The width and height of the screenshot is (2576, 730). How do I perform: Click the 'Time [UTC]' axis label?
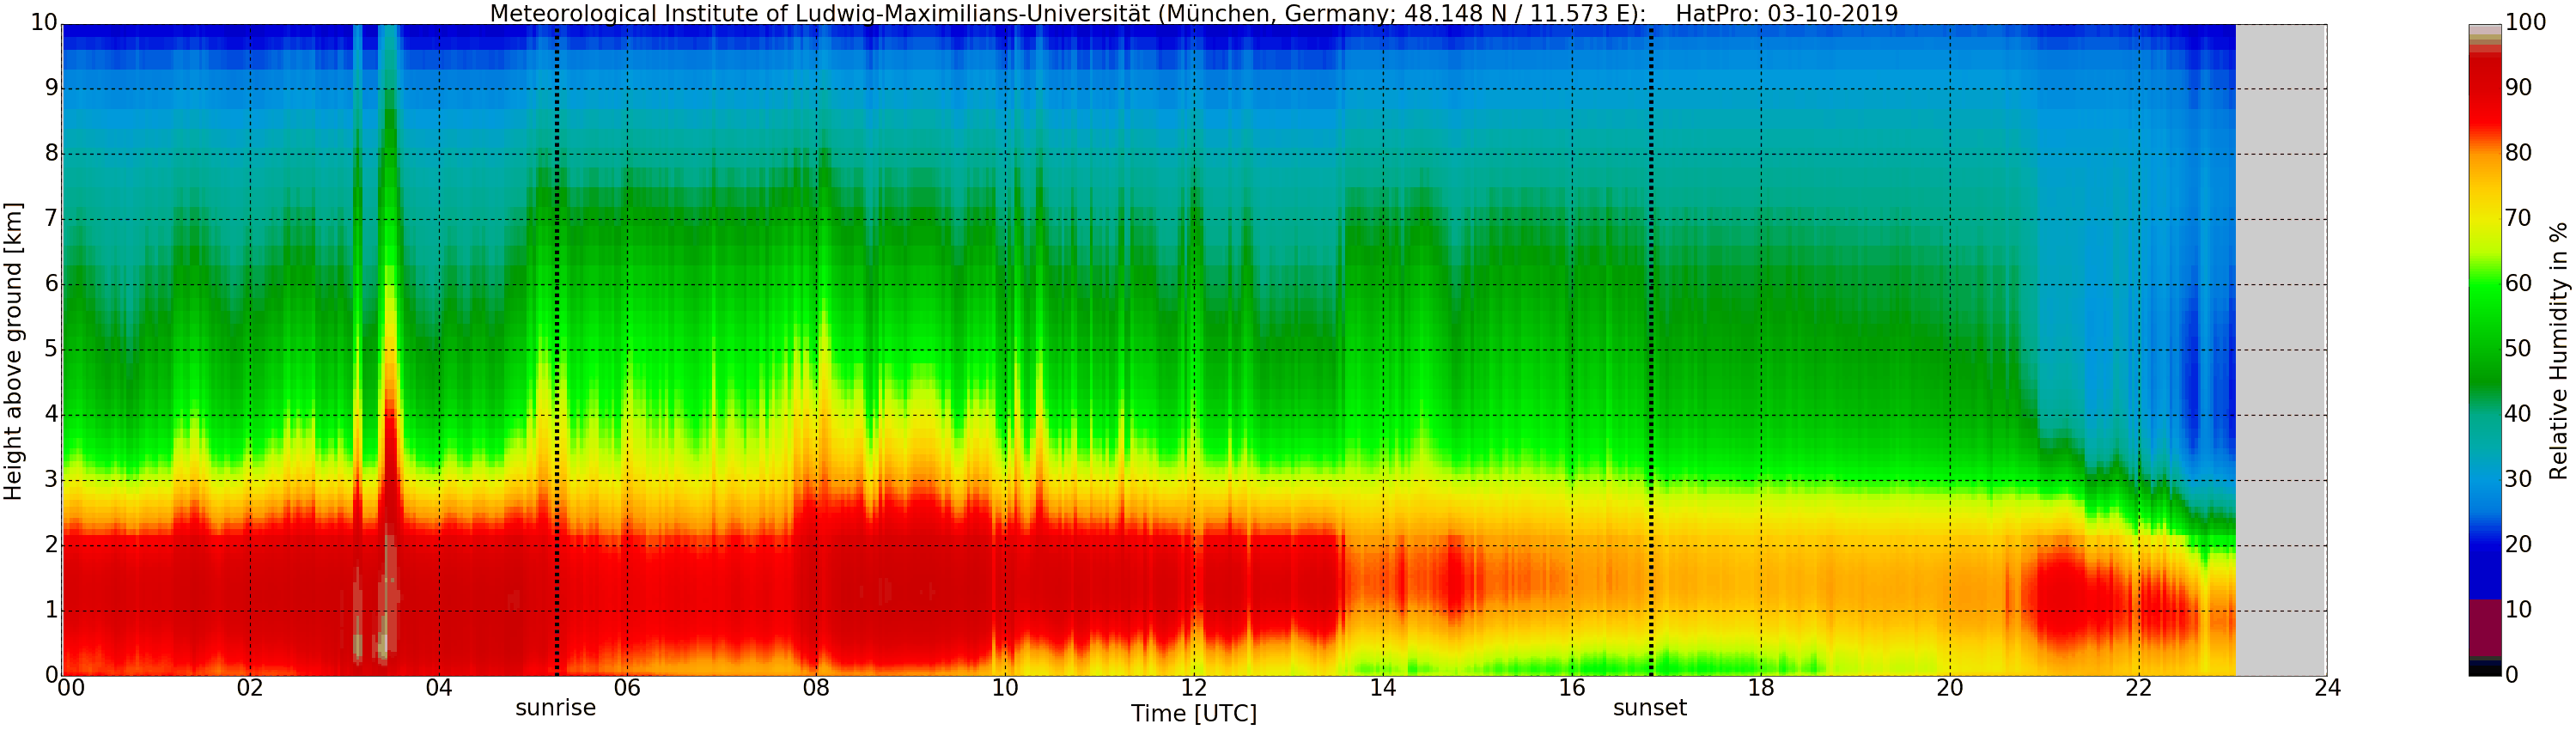[1194, 713]
